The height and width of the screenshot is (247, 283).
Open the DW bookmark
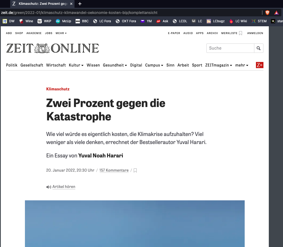9,21
